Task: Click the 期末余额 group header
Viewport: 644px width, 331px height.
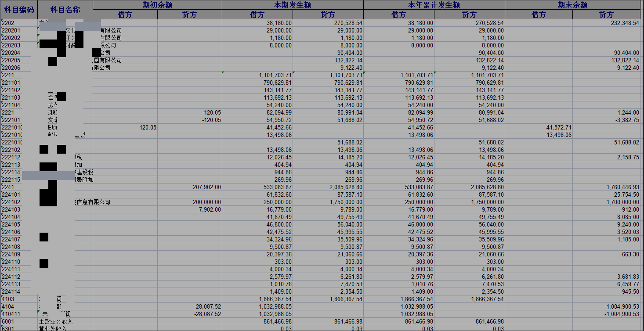Action: (573, 5)
